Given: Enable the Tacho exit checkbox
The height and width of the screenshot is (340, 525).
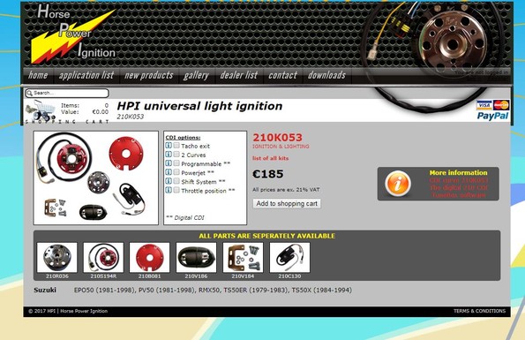Looking at the screenshot, I should [x=176, y=146].
